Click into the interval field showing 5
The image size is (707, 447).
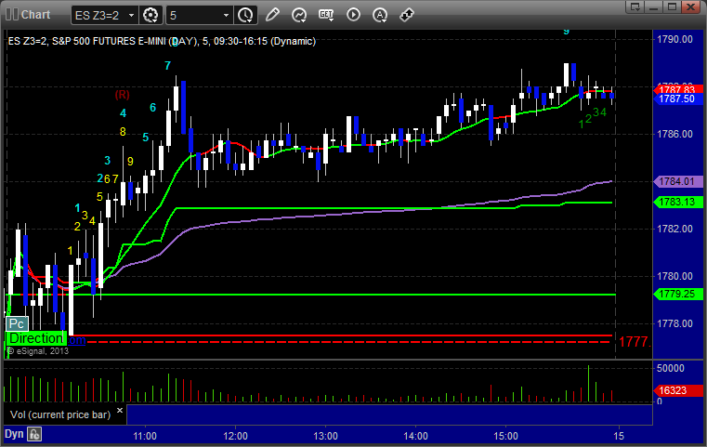pyautogui.click(x=194, y=16)
